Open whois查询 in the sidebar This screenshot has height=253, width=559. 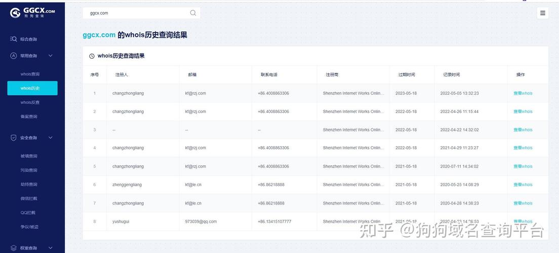(30, 74)
